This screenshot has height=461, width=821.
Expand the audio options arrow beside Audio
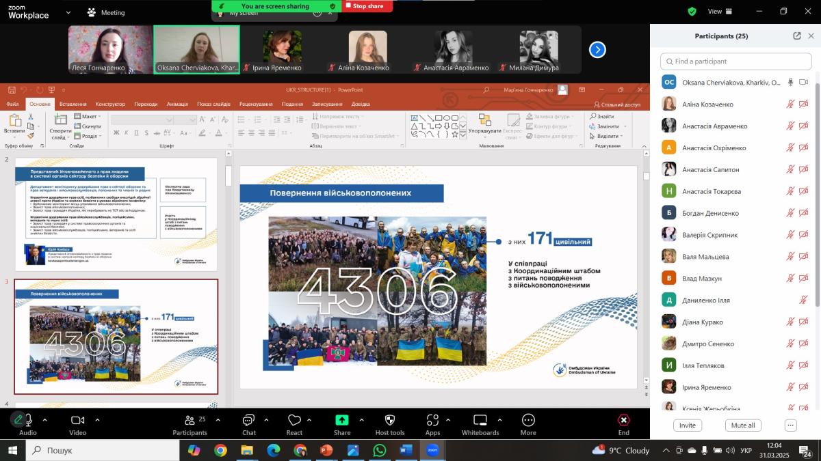coord(45,420)
